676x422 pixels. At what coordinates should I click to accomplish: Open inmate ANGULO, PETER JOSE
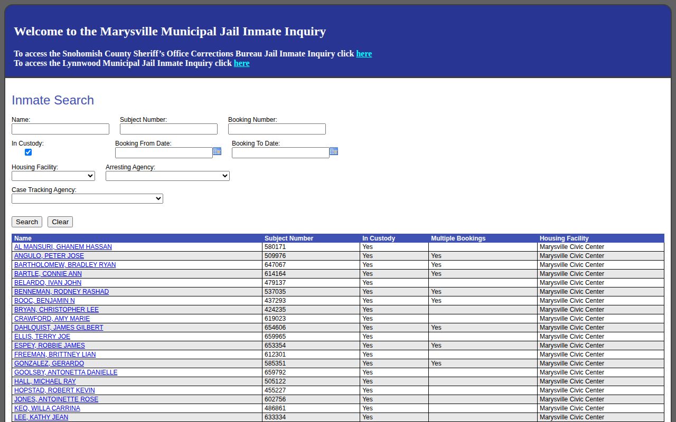tap(49, 256)
